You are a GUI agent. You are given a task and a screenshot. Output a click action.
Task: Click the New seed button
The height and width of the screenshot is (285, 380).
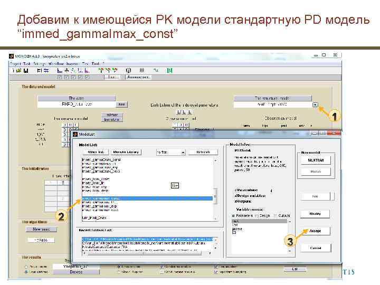[41, 229]
